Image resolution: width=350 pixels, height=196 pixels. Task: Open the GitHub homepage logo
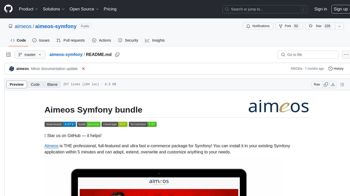pyautogui.click(x=8, y=9)
